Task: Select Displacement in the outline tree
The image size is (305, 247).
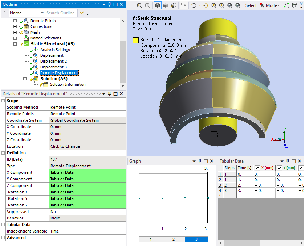Action: coord(52,55)
